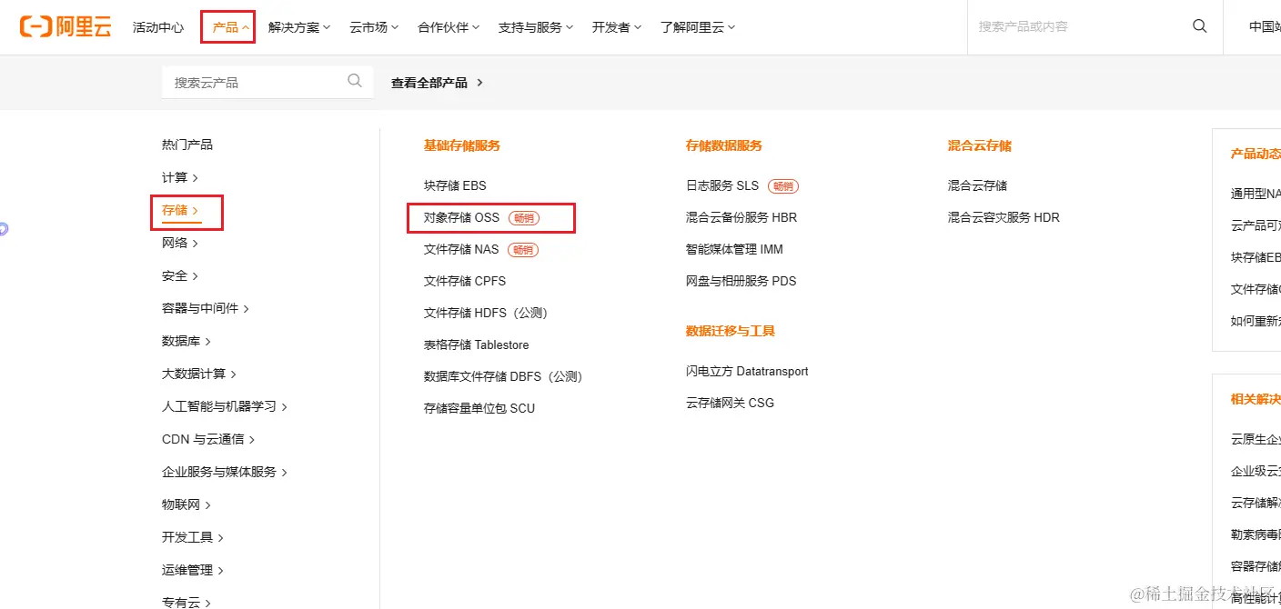Select the 热门产品 category
This screenshot has width=1281, height=609.
[187, 145]
